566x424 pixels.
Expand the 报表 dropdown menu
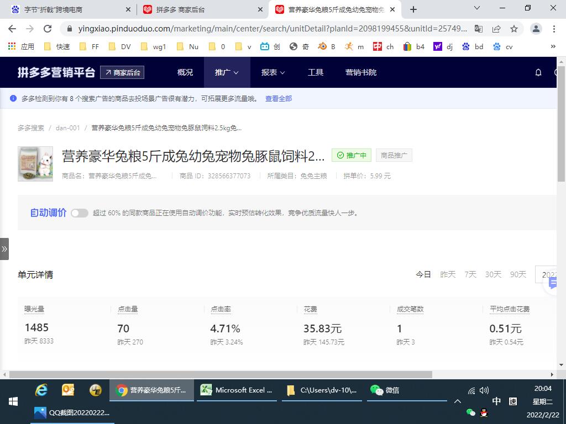[x=273, y=72]
